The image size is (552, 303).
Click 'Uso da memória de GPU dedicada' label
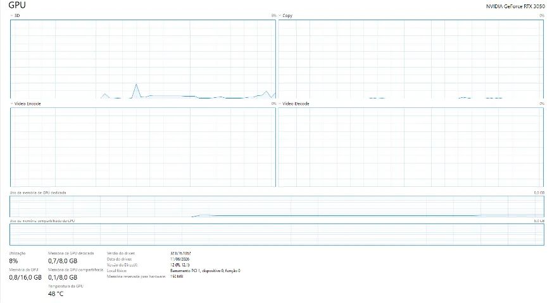coord(38,193)
